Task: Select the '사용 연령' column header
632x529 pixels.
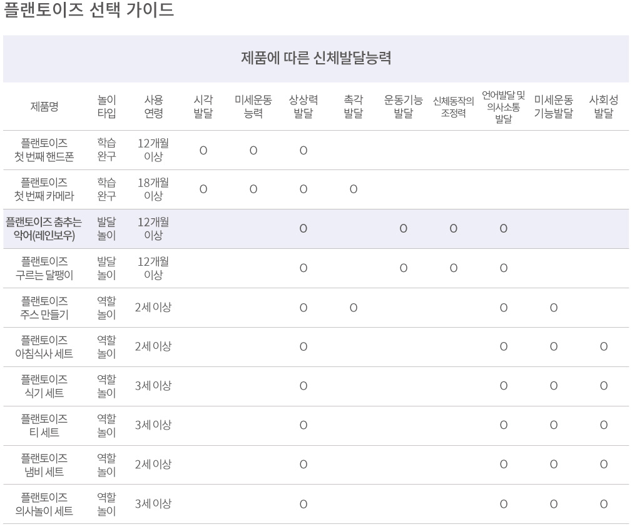Action: [x=153, y=106]
